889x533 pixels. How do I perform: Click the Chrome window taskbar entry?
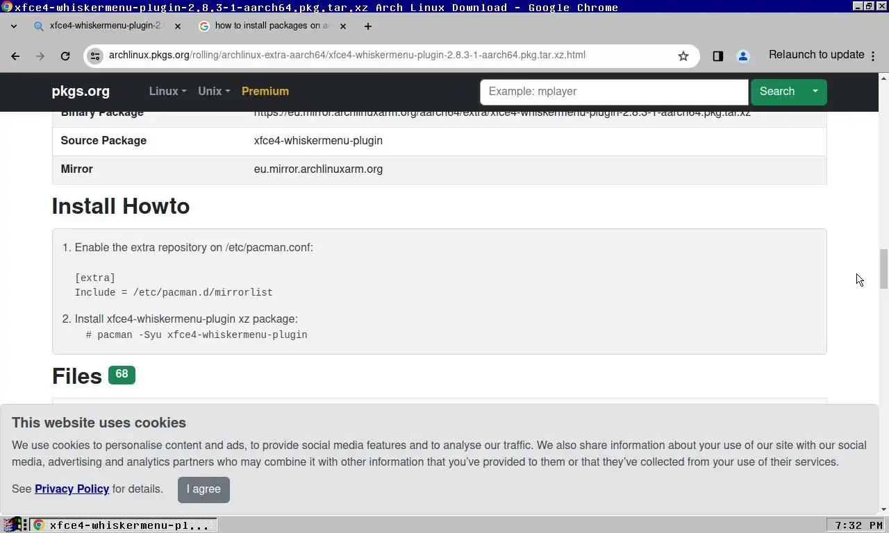click(x=122, y=525)
